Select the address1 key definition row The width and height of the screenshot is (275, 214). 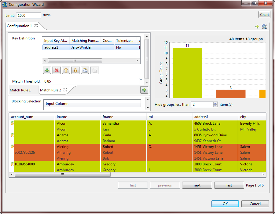click(x=55, y=47)
